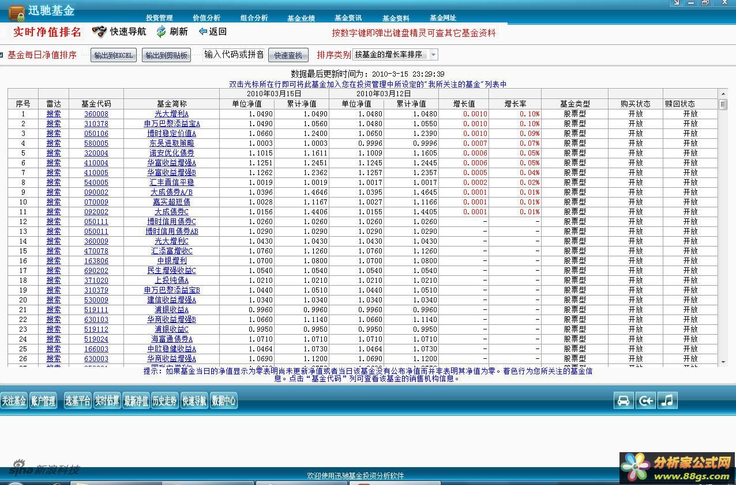Click the 序号 column header

click(x=23, y=104)
